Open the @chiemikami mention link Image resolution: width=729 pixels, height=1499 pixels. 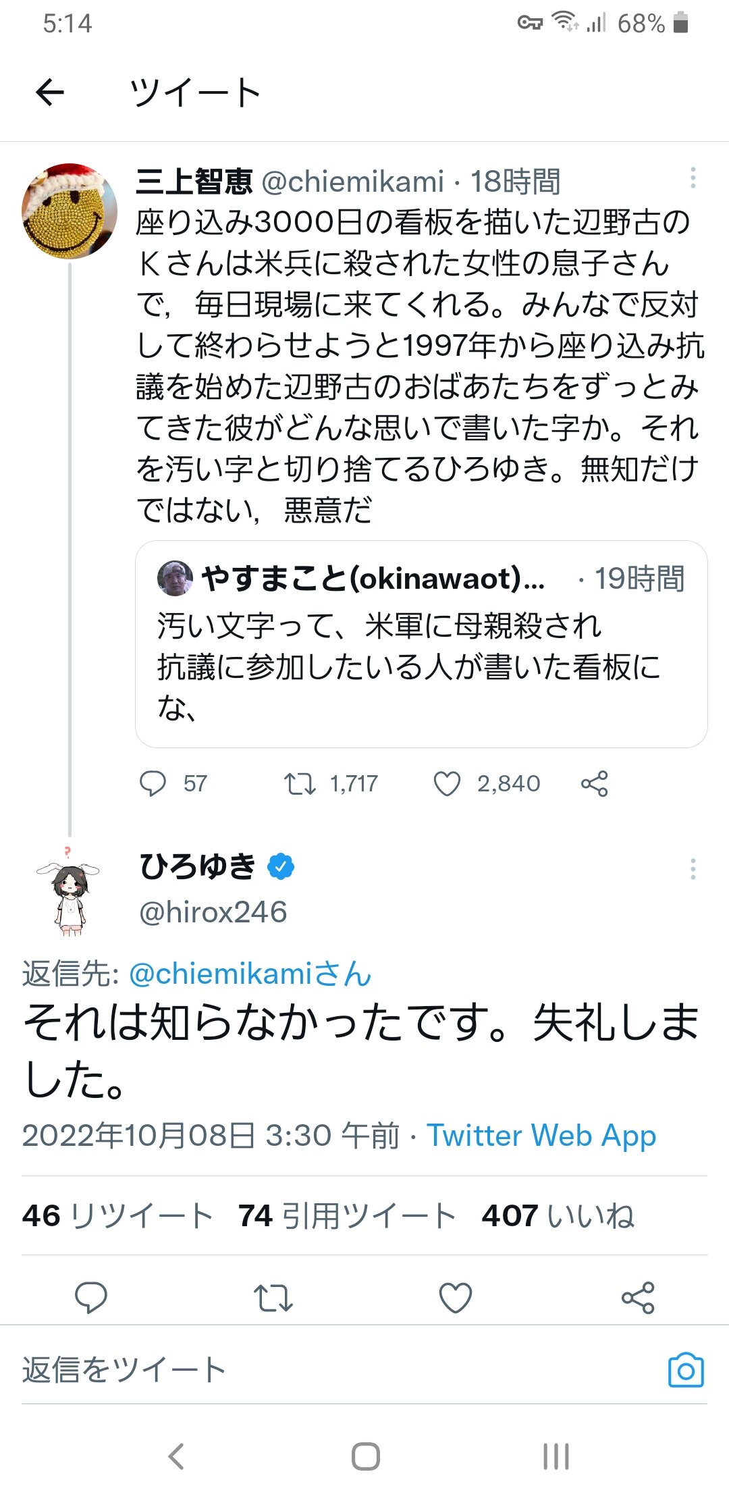point(250,974)
